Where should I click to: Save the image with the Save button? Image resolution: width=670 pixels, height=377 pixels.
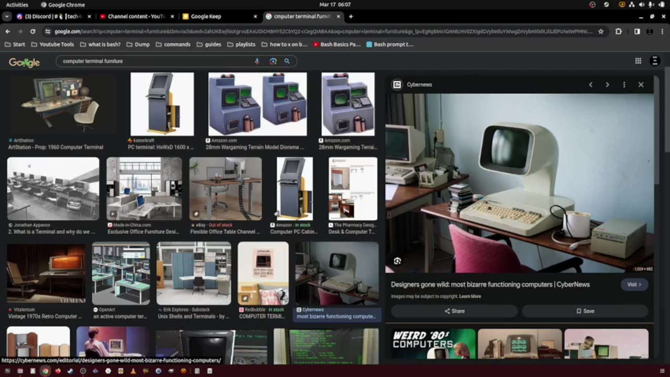point(585,311)
